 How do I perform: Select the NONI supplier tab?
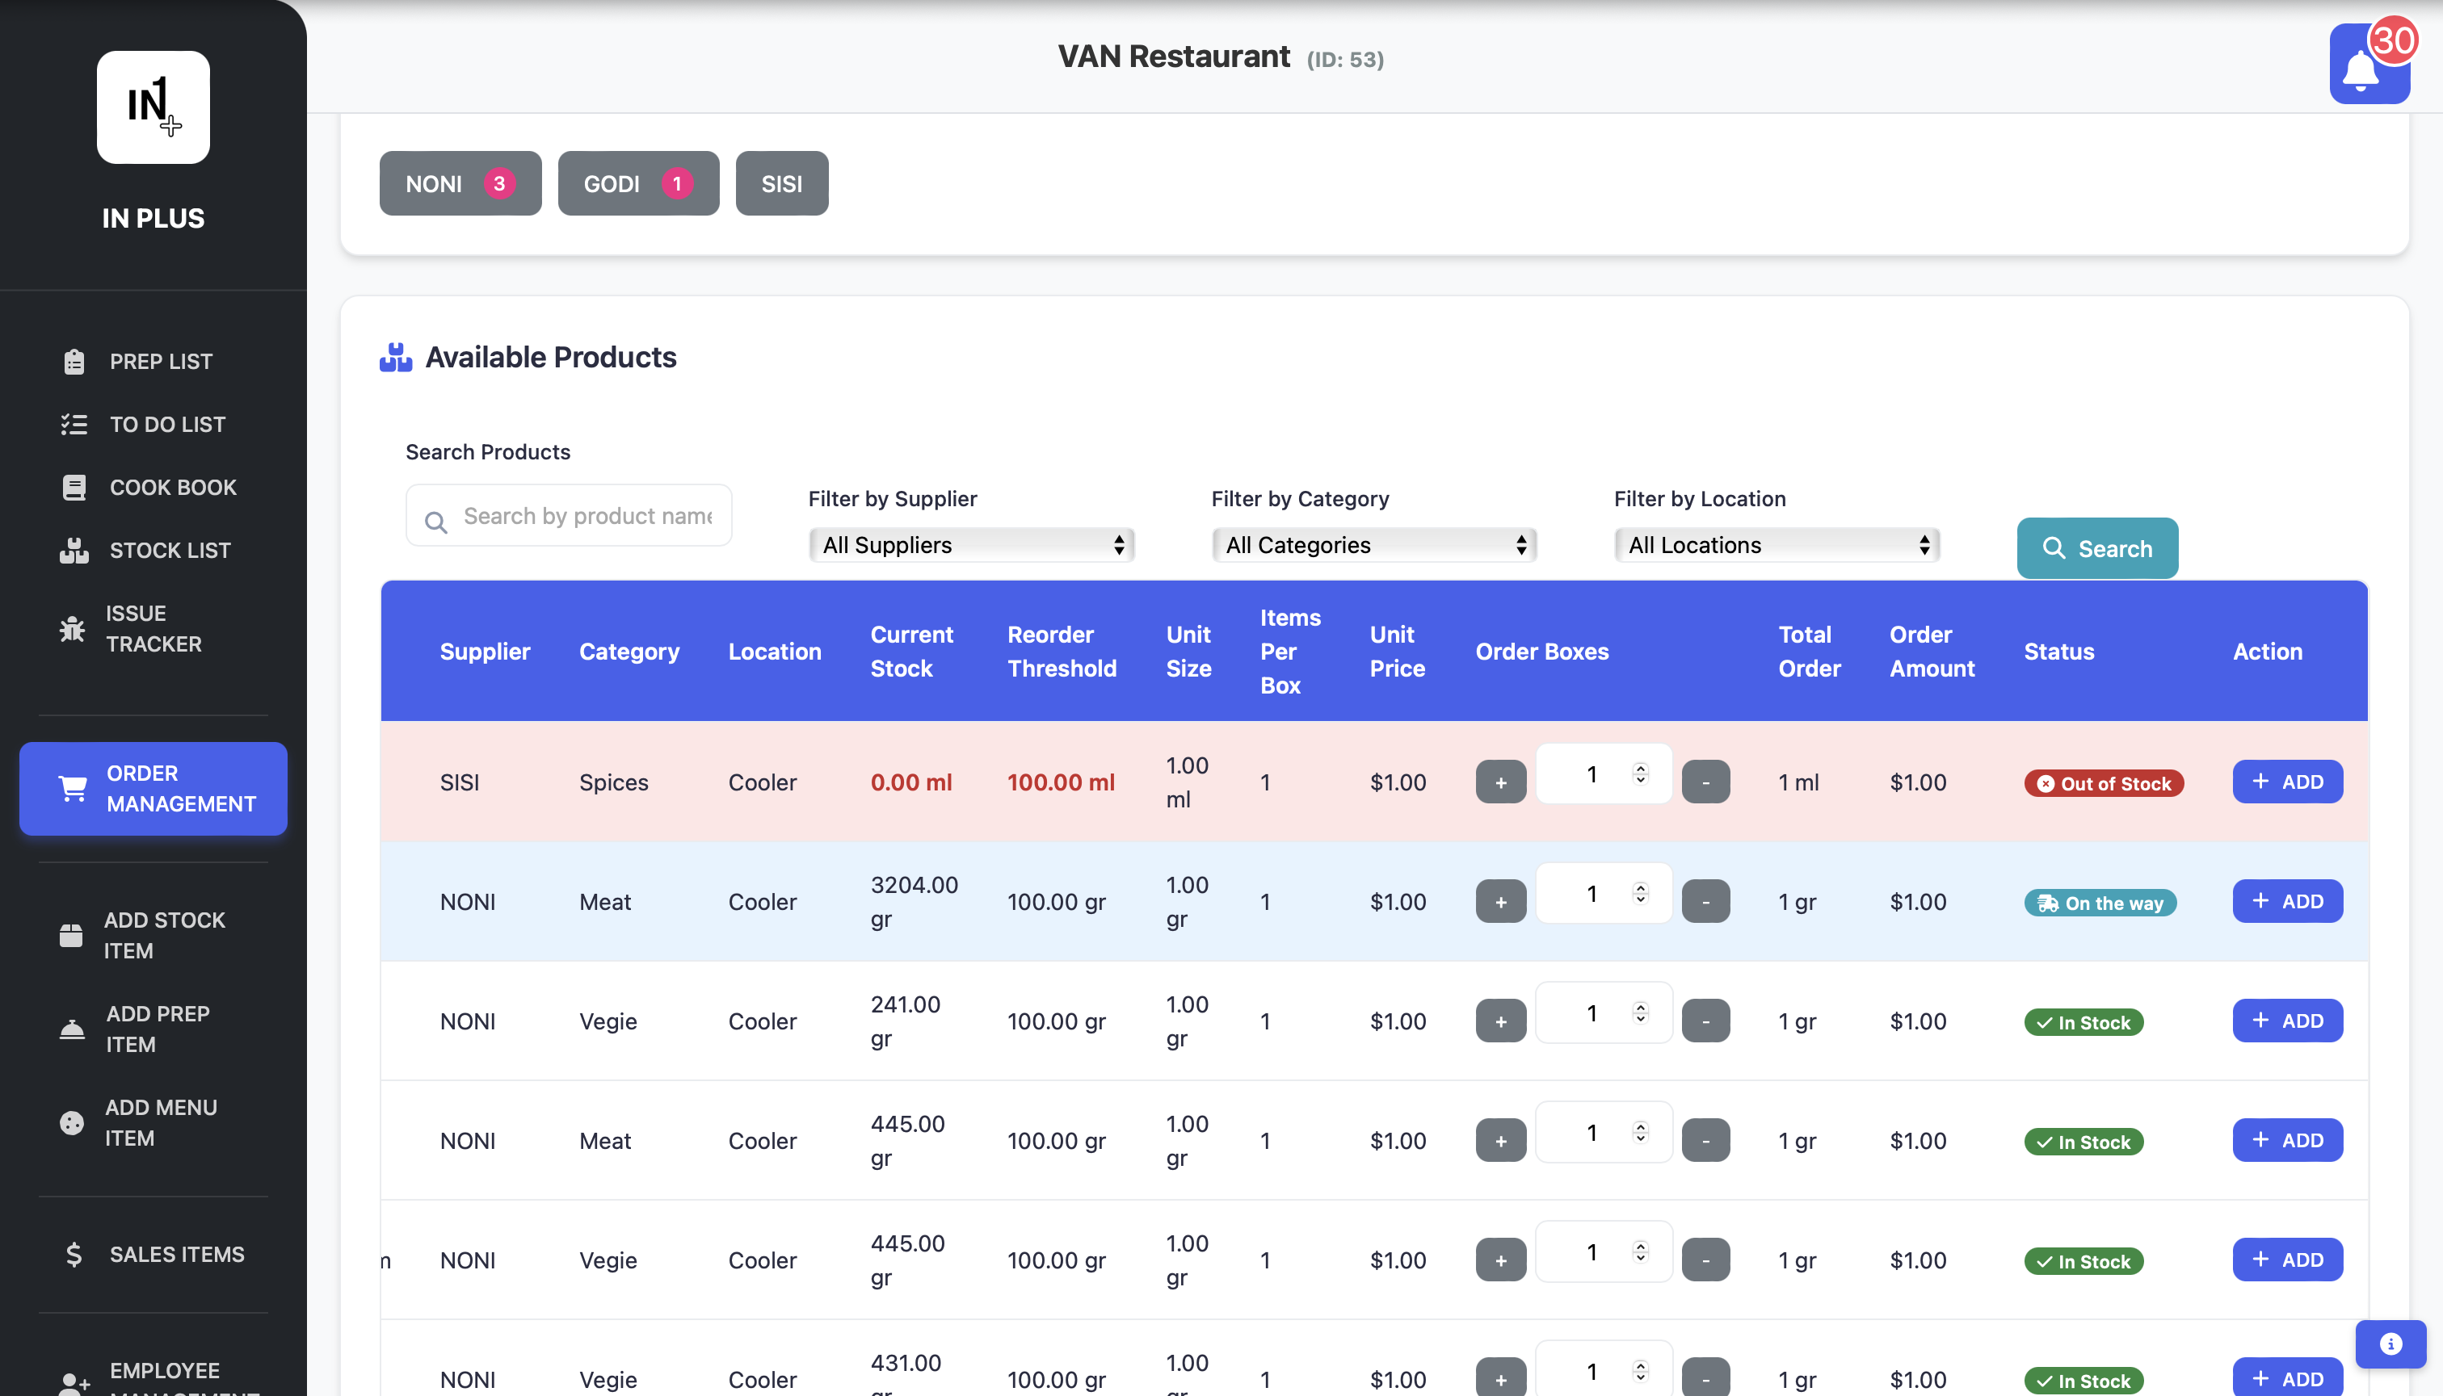[x=460, y=183]
